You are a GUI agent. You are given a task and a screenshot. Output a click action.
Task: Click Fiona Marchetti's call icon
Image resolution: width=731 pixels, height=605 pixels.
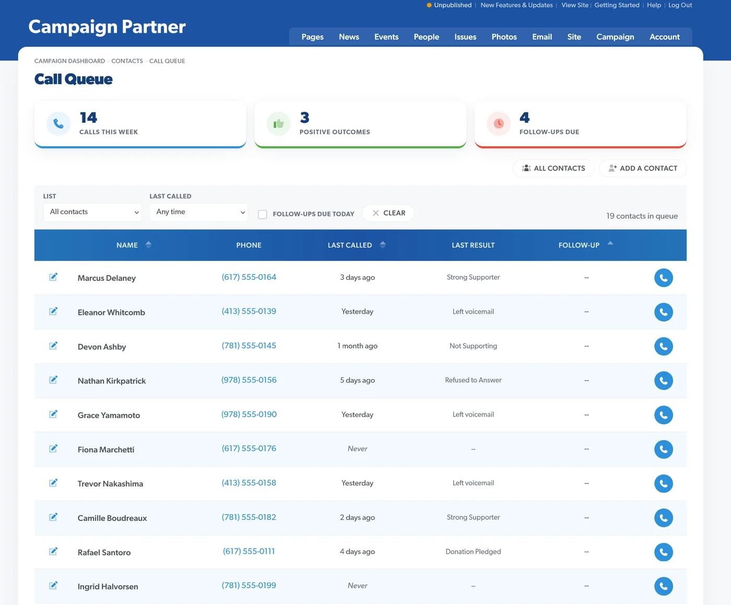point(663,449)
